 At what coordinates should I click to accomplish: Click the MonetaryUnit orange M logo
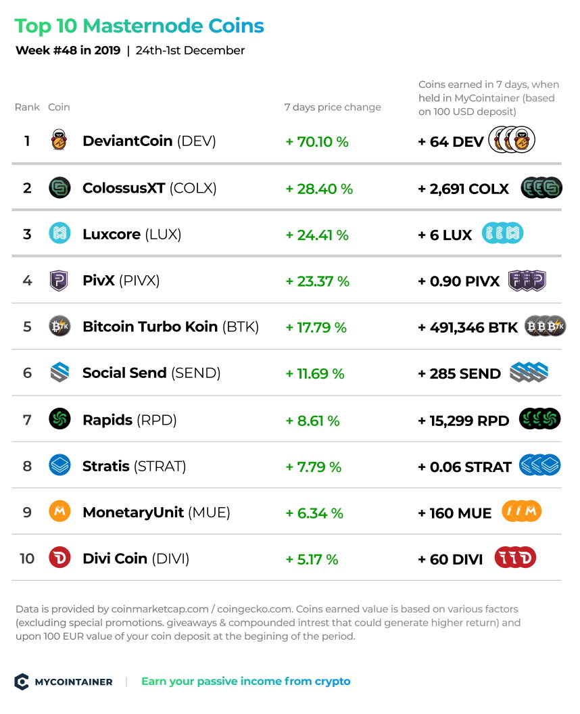(x=59, y=511)
